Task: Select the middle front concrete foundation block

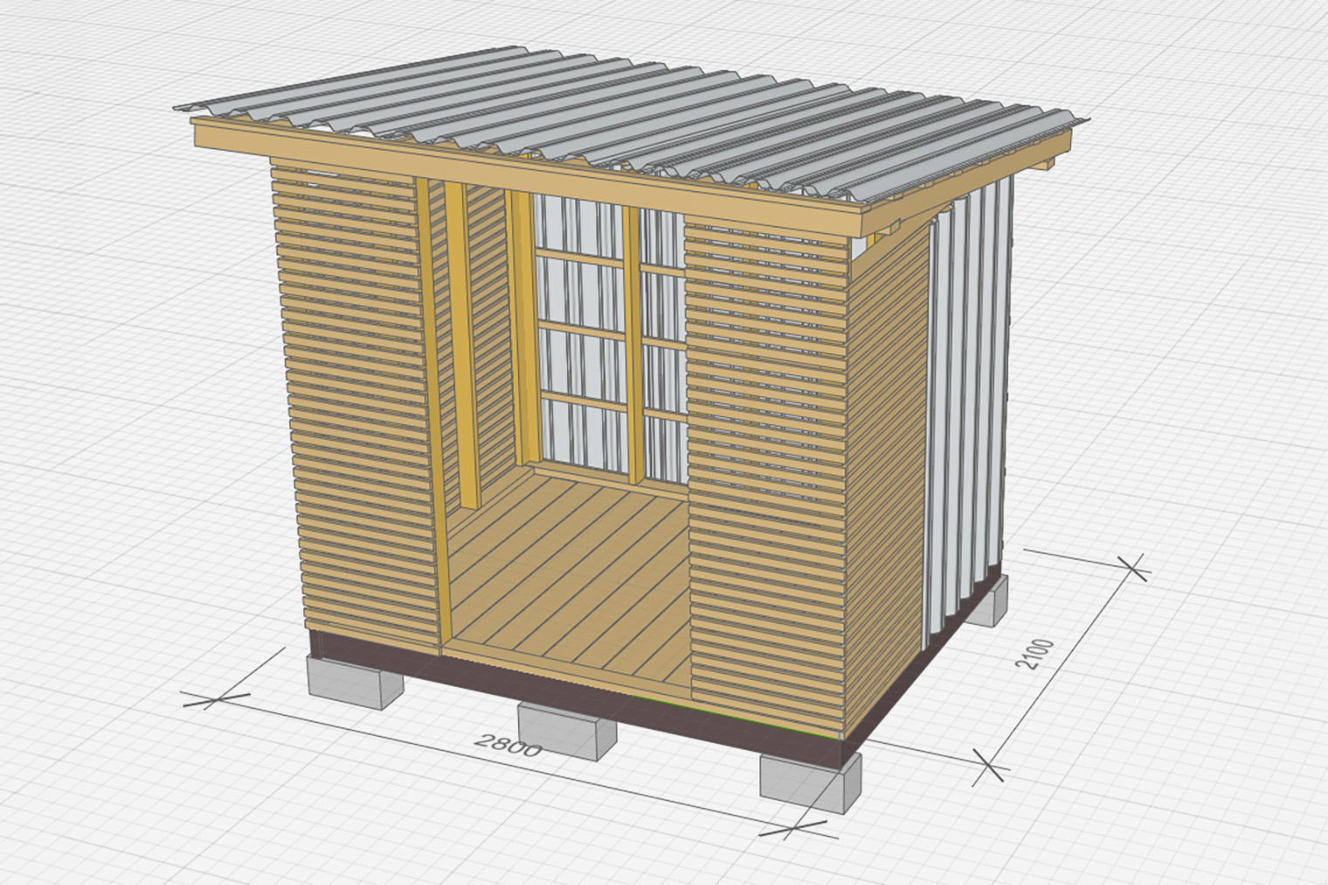Action: click(566, 730)
